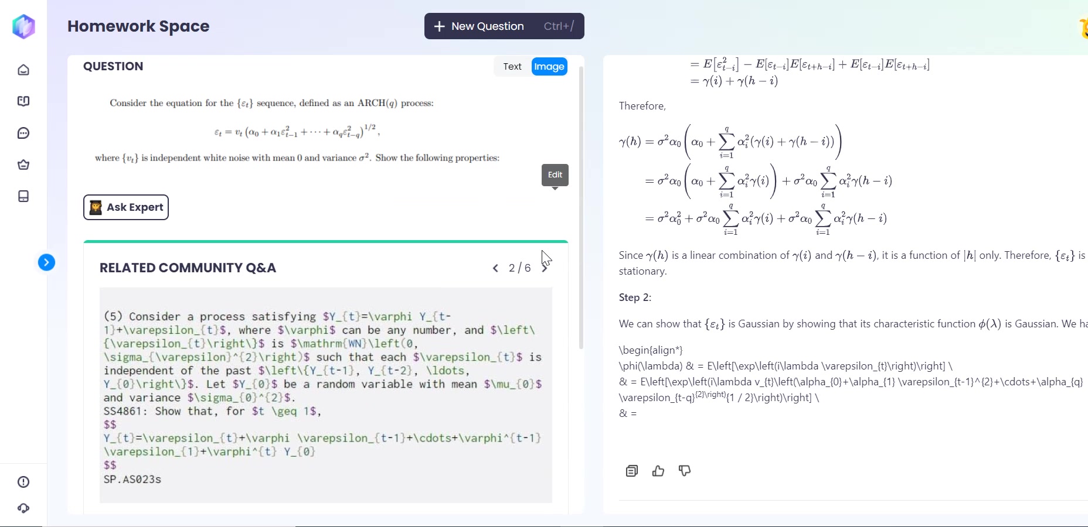The width and height of the screenshot is (1088, 527).
Task: Open the graduation cap icon in sidebar
Action: coord(23,165)
